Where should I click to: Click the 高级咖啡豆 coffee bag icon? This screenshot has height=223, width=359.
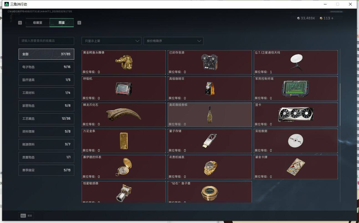[210, 88]
